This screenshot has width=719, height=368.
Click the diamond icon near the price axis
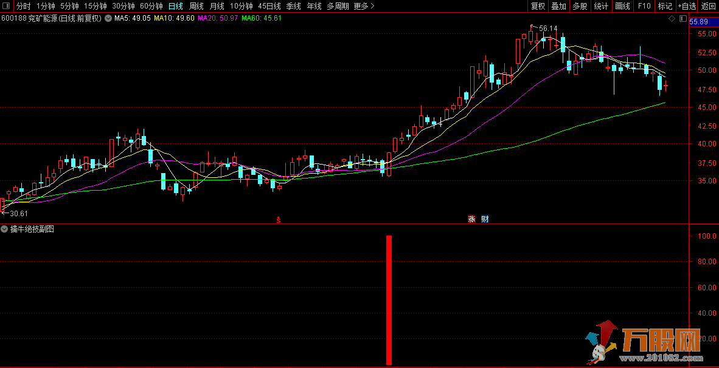[672, 19]
